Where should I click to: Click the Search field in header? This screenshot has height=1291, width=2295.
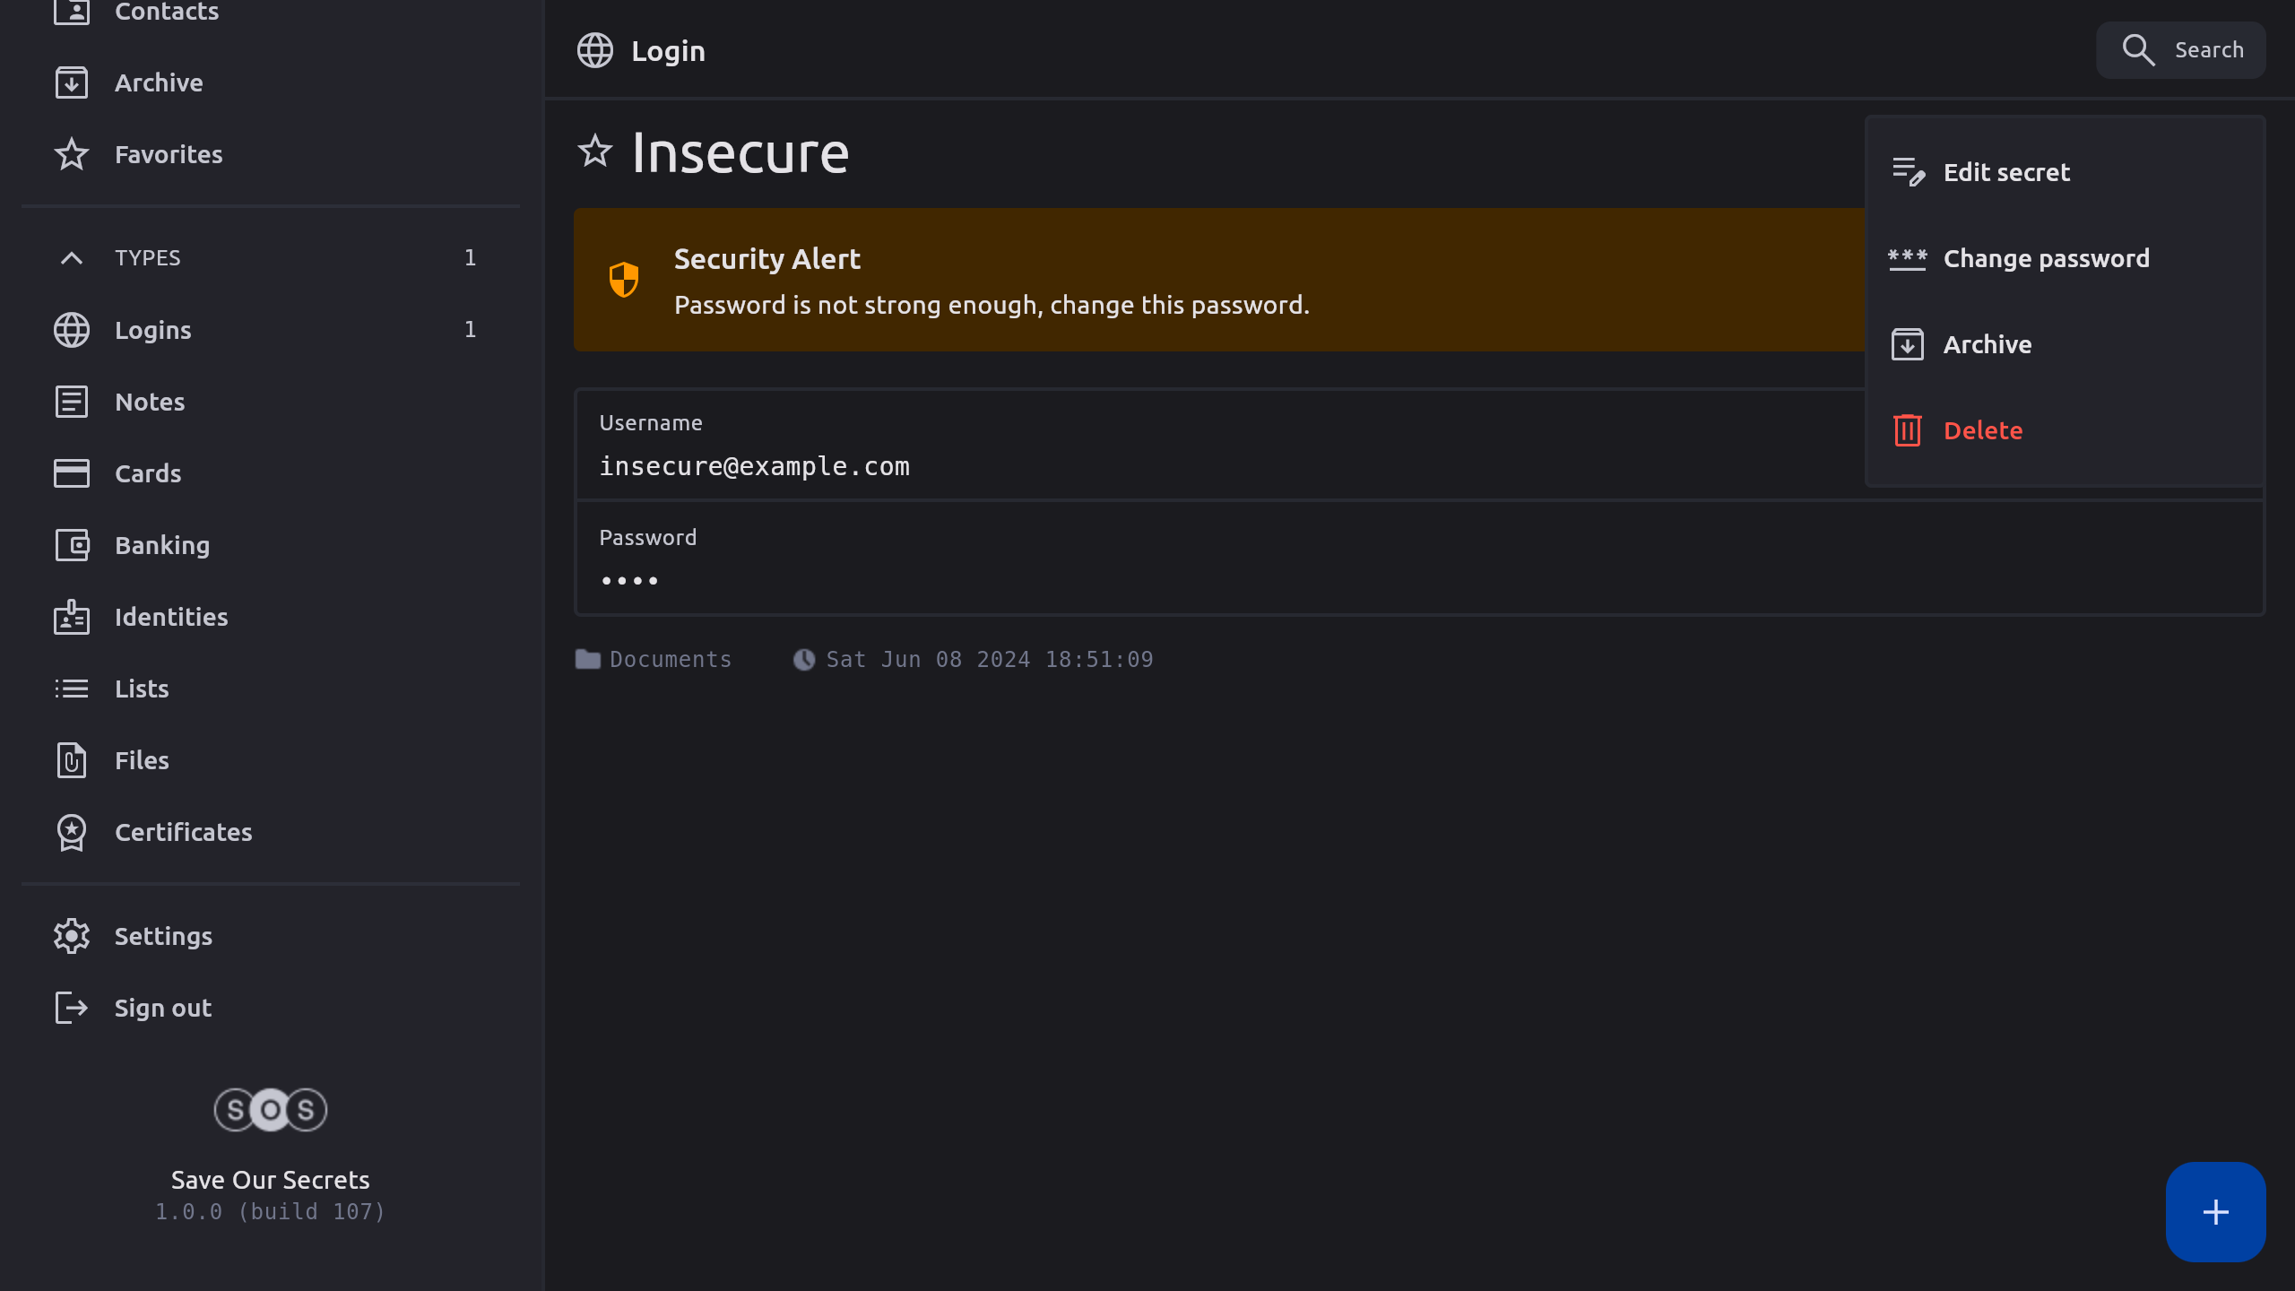(2181, 50)
